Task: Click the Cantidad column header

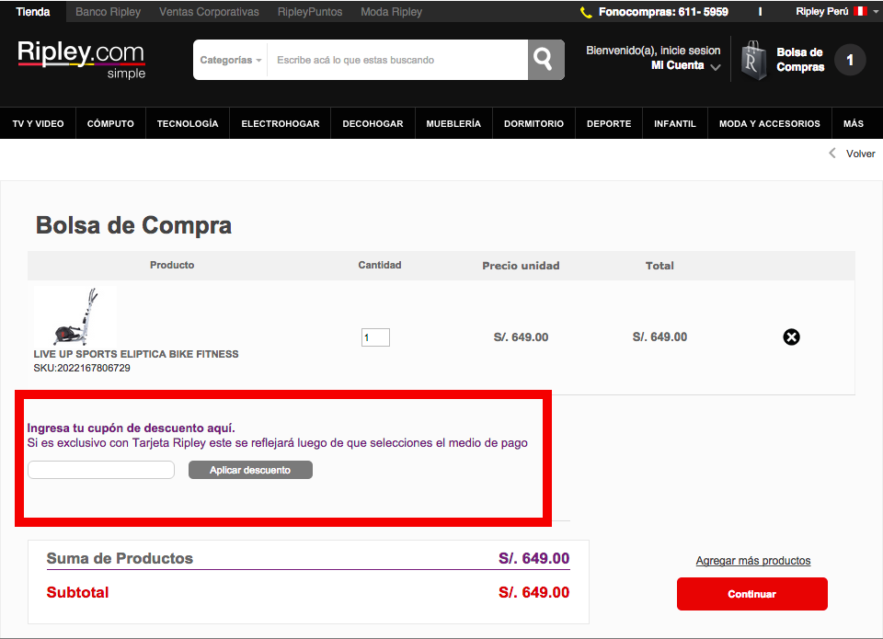Action: pos(380,265)
